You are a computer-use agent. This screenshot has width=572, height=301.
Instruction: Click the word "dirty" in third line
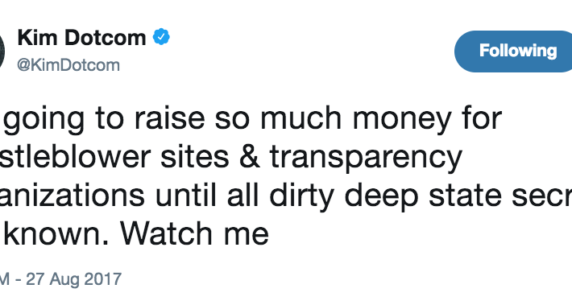[301, 196]
